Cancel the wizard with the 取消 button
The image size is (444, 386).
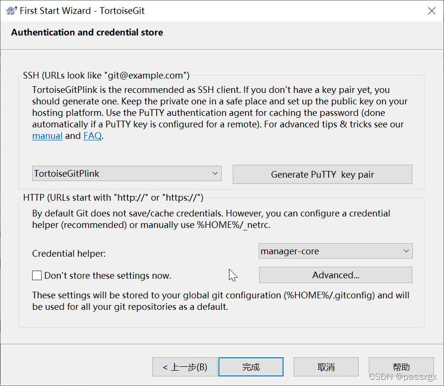point(326,367)
